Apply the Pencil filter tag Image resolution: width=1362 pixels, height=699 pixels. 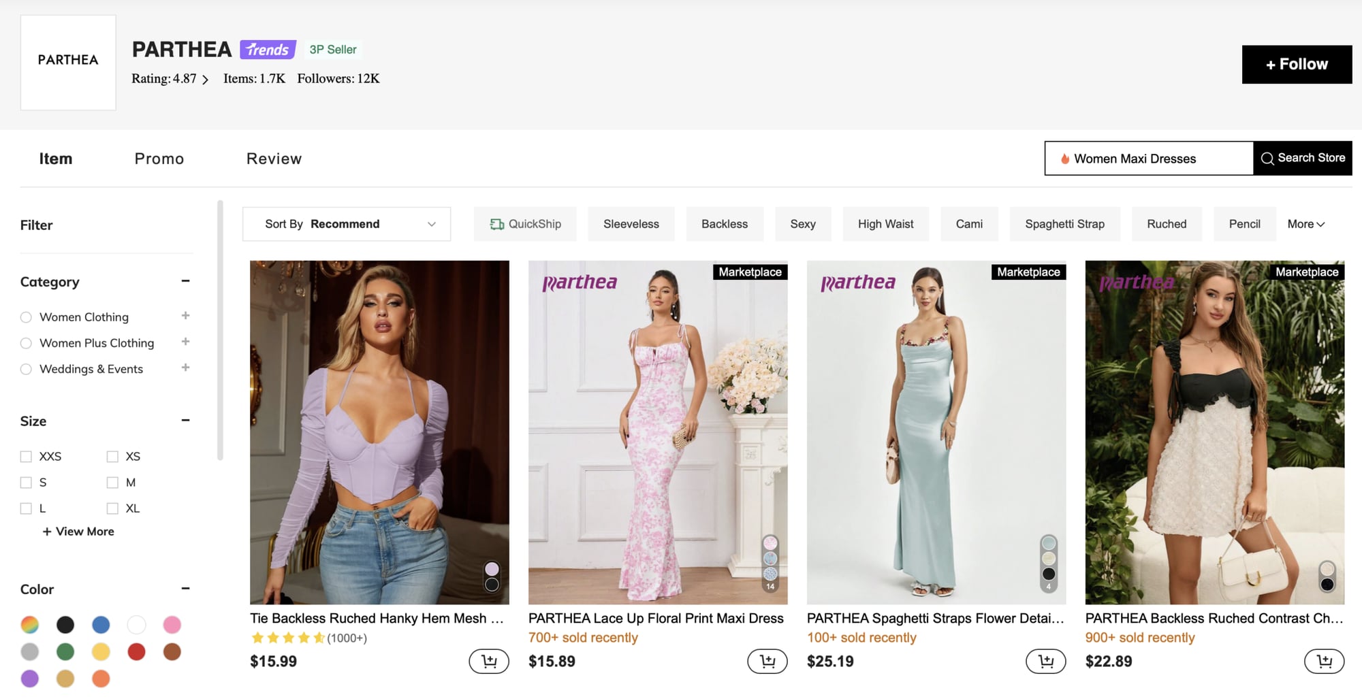point(1245,224)
